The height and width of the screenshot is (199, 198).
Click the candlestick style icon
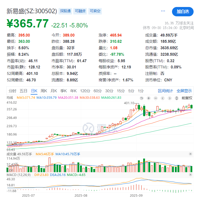(x=177, y=98)
